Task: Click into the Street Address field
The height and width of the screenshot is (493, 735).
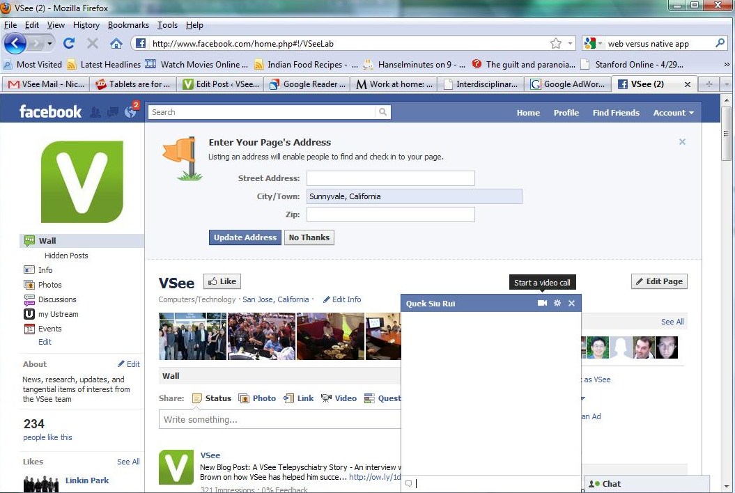Action: pos(390,178)
